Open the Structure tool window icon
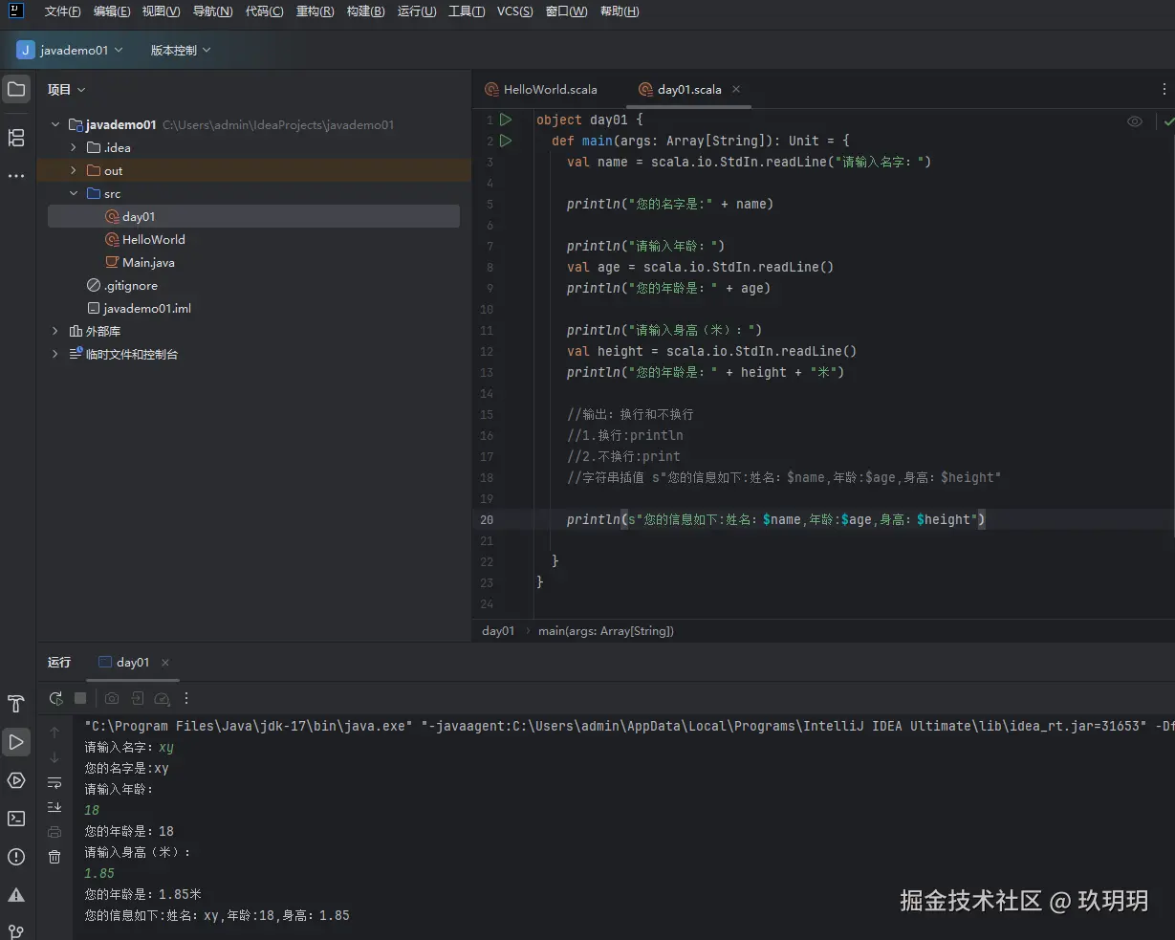This screenshot has height=940, width=1175. (x=16, y=138)
